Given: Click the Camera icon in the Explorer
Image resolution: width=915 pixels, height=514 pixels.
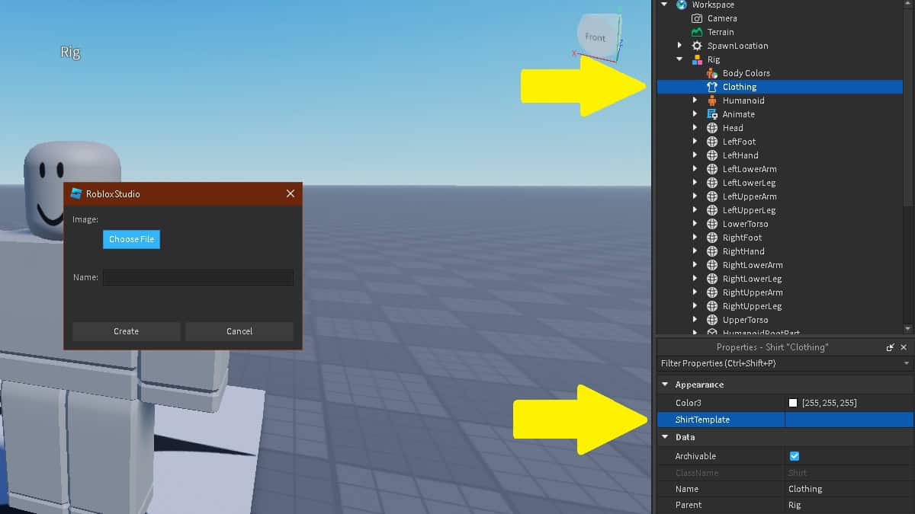Looking at the screenshot, I should [697, 18].
